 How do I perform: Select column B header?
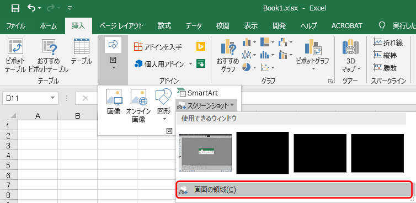tap(77, 116)
